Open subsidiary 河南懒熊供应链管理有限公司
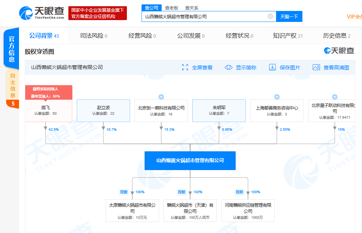The height and width of the screenshot is (233, 362). (x=248, y=211)
